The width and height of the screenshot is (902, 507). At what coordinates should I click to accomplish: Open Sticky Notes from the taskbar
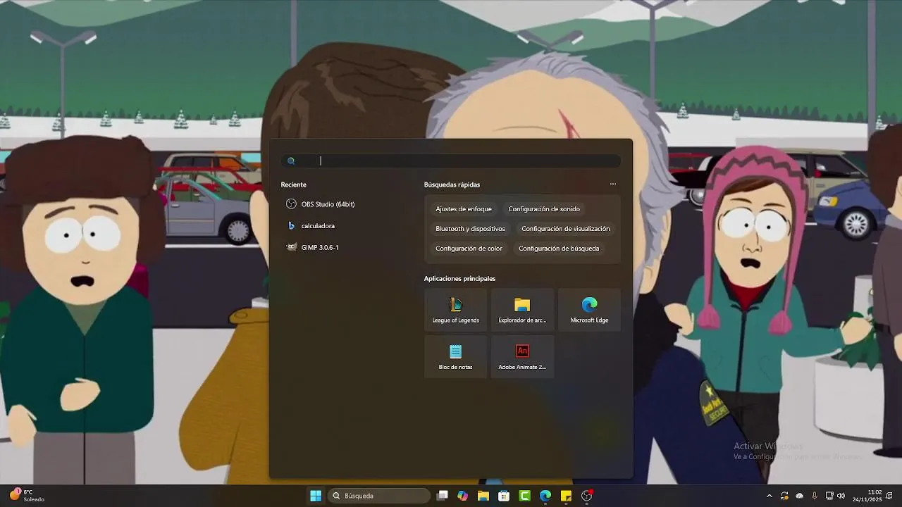(566, 496)
